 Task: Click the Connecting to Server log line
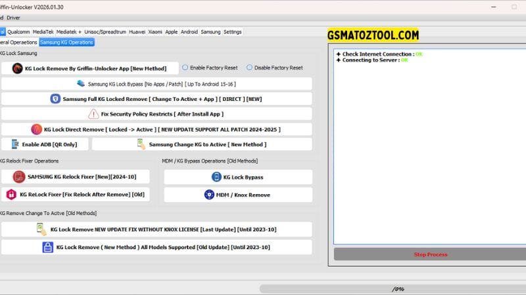[372, 60]
